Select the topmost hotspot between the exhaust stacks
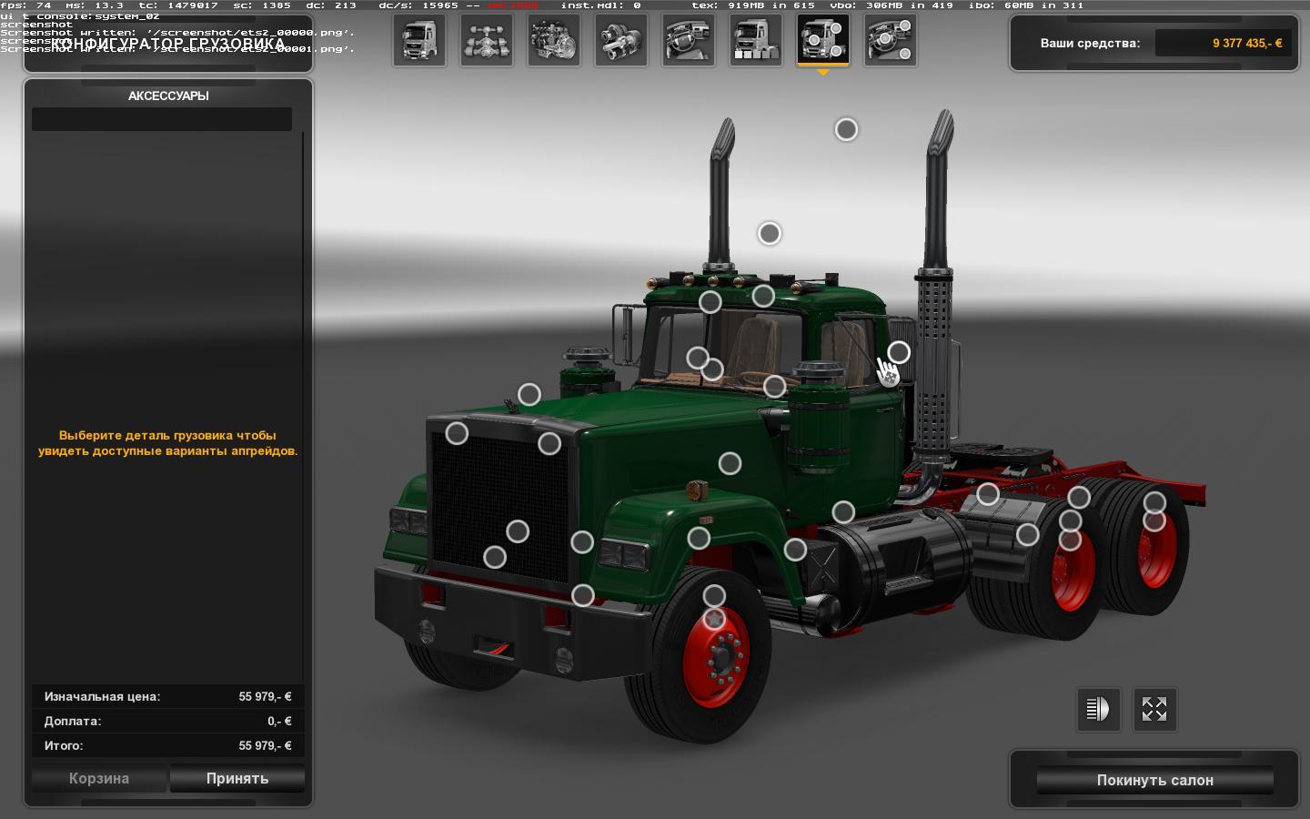 click(x=846, y=129)
